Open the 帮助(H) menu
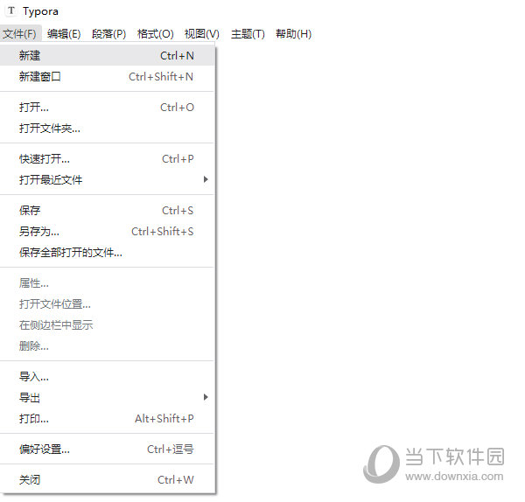The width and height of the screenshot is (525, 502). click(294, 34)
